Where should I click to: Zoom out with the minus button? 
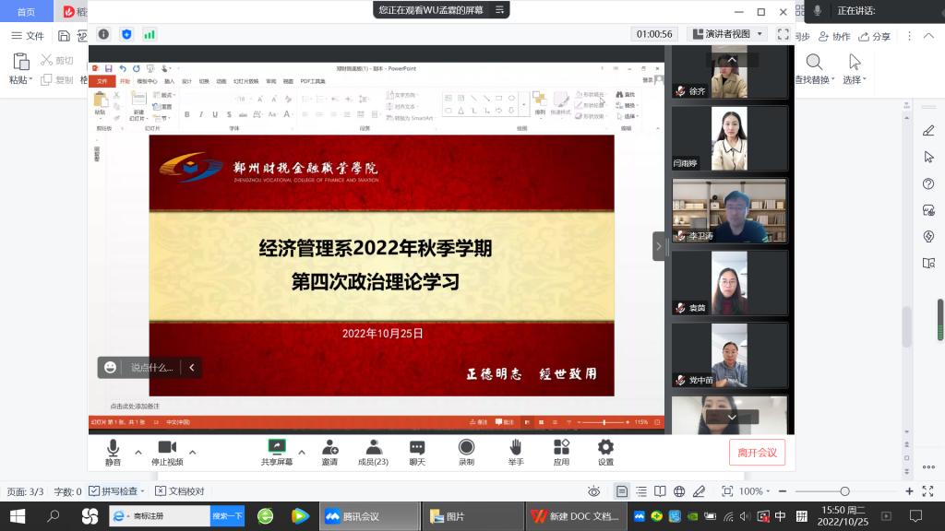[783, 491]
